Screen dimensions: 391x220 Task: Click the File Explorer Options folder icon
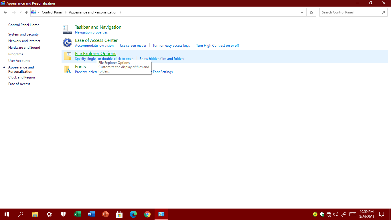67,56
